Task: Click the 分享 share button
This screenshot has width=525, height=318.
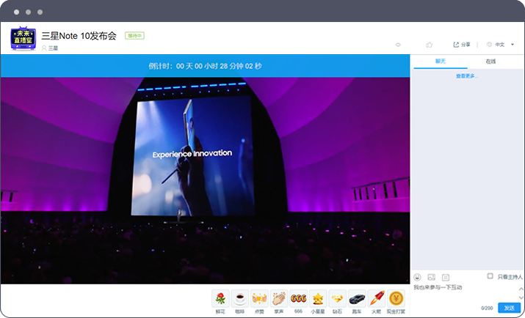Action: [x=462, y=45]
